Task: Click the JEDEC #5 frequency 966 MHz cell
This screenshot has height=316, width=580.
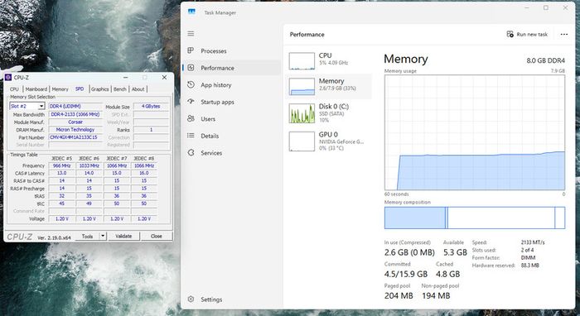Action: click(62, 165)
